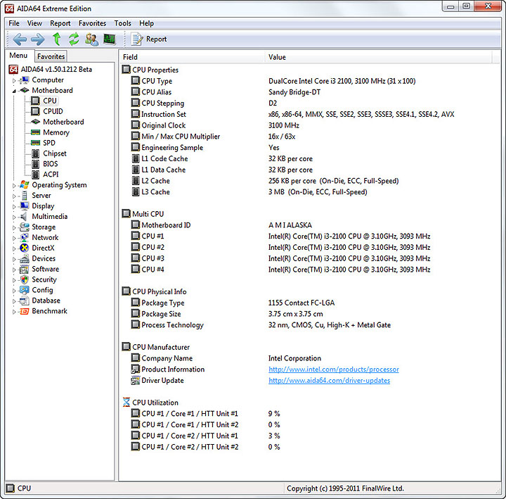Click the Value column header
This screenshot has width=506, height=499.
point(379,57)
